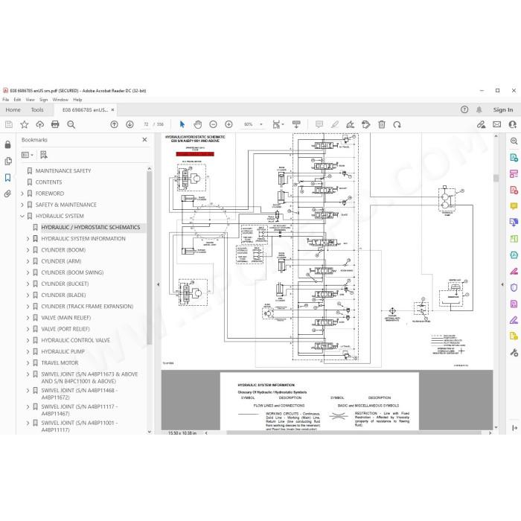This screenshot has height=521, width=521.
Task: Select the Highlight text tool
Action: click(x=335, y=124)
